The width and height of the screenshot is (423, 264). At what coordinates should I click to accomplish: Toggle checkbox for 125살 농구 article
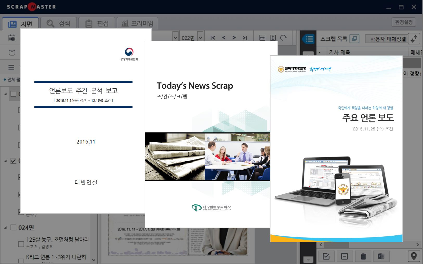pyautogui.click(x=21, y=244)
